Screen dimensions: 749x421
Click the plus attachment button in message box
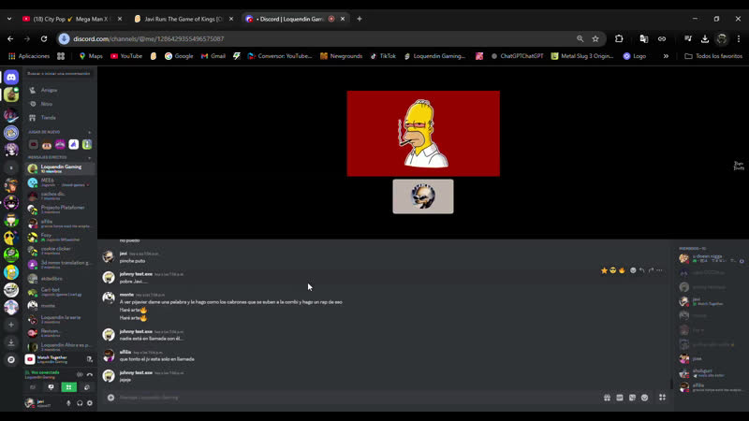click(x=110, y=398)
